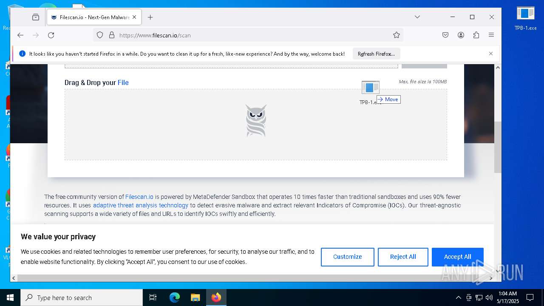Click the vertical scrollbar thumb of the page
The height and width of the screenshot is (306, 544).
498,147
